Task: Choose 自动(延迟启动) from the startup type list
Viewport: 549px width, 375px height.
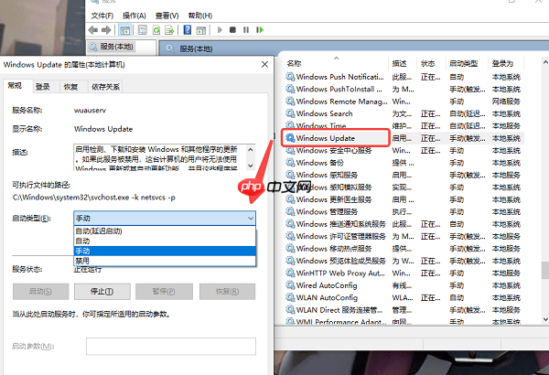Action: click(165, 231)
